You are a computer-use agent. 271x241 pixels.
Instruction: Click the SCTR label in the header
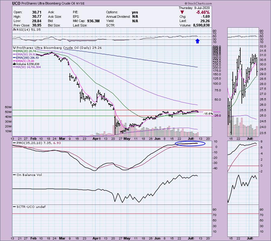pos(111,25)
